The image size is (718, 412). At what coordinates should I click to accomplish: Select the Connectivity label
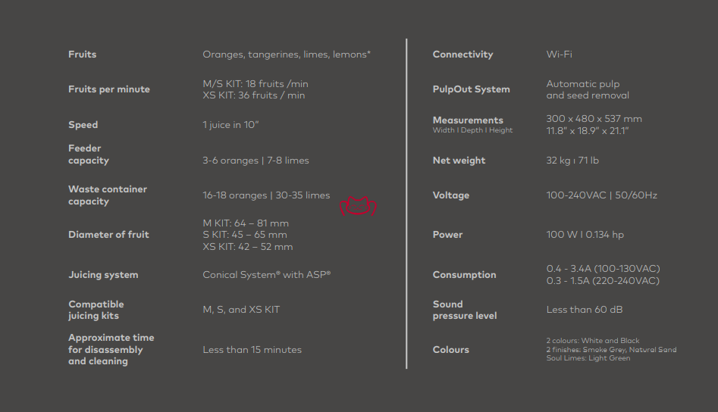(x=463, y=55)
